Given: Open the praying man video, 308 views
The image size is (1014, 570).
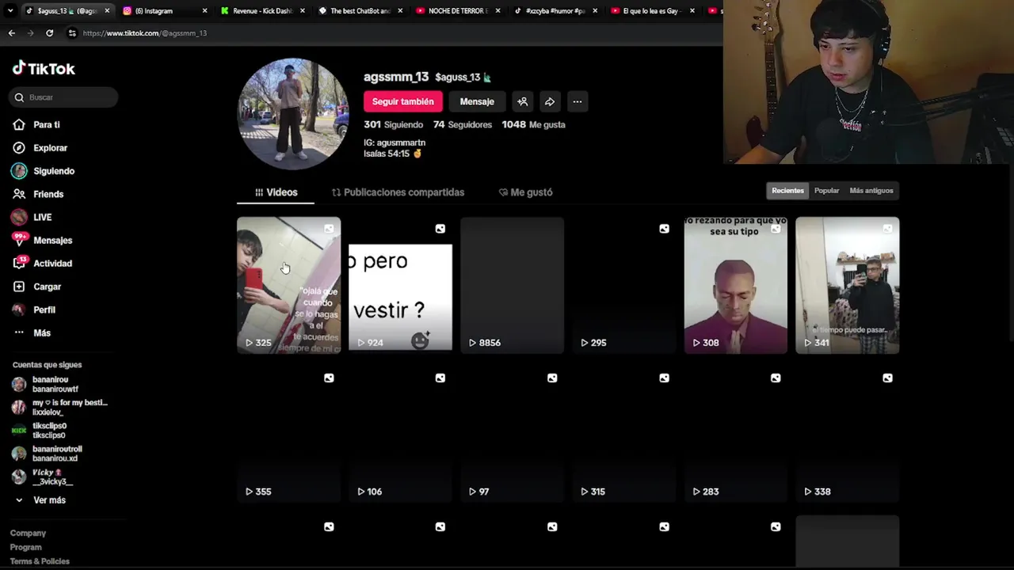Looking at the screenshot, I should click(x=736, y=285).
